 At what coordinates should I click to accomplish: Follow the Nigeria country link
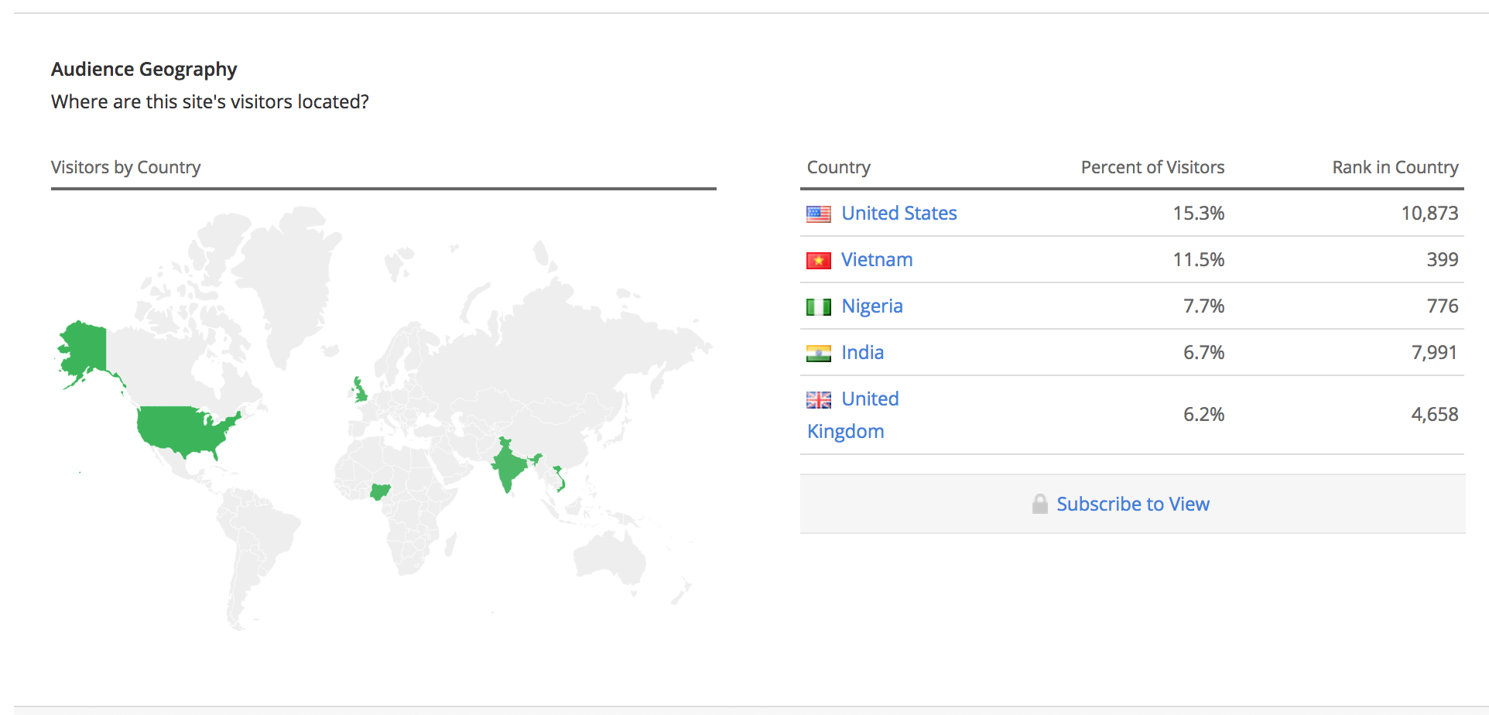click(871, 306)
